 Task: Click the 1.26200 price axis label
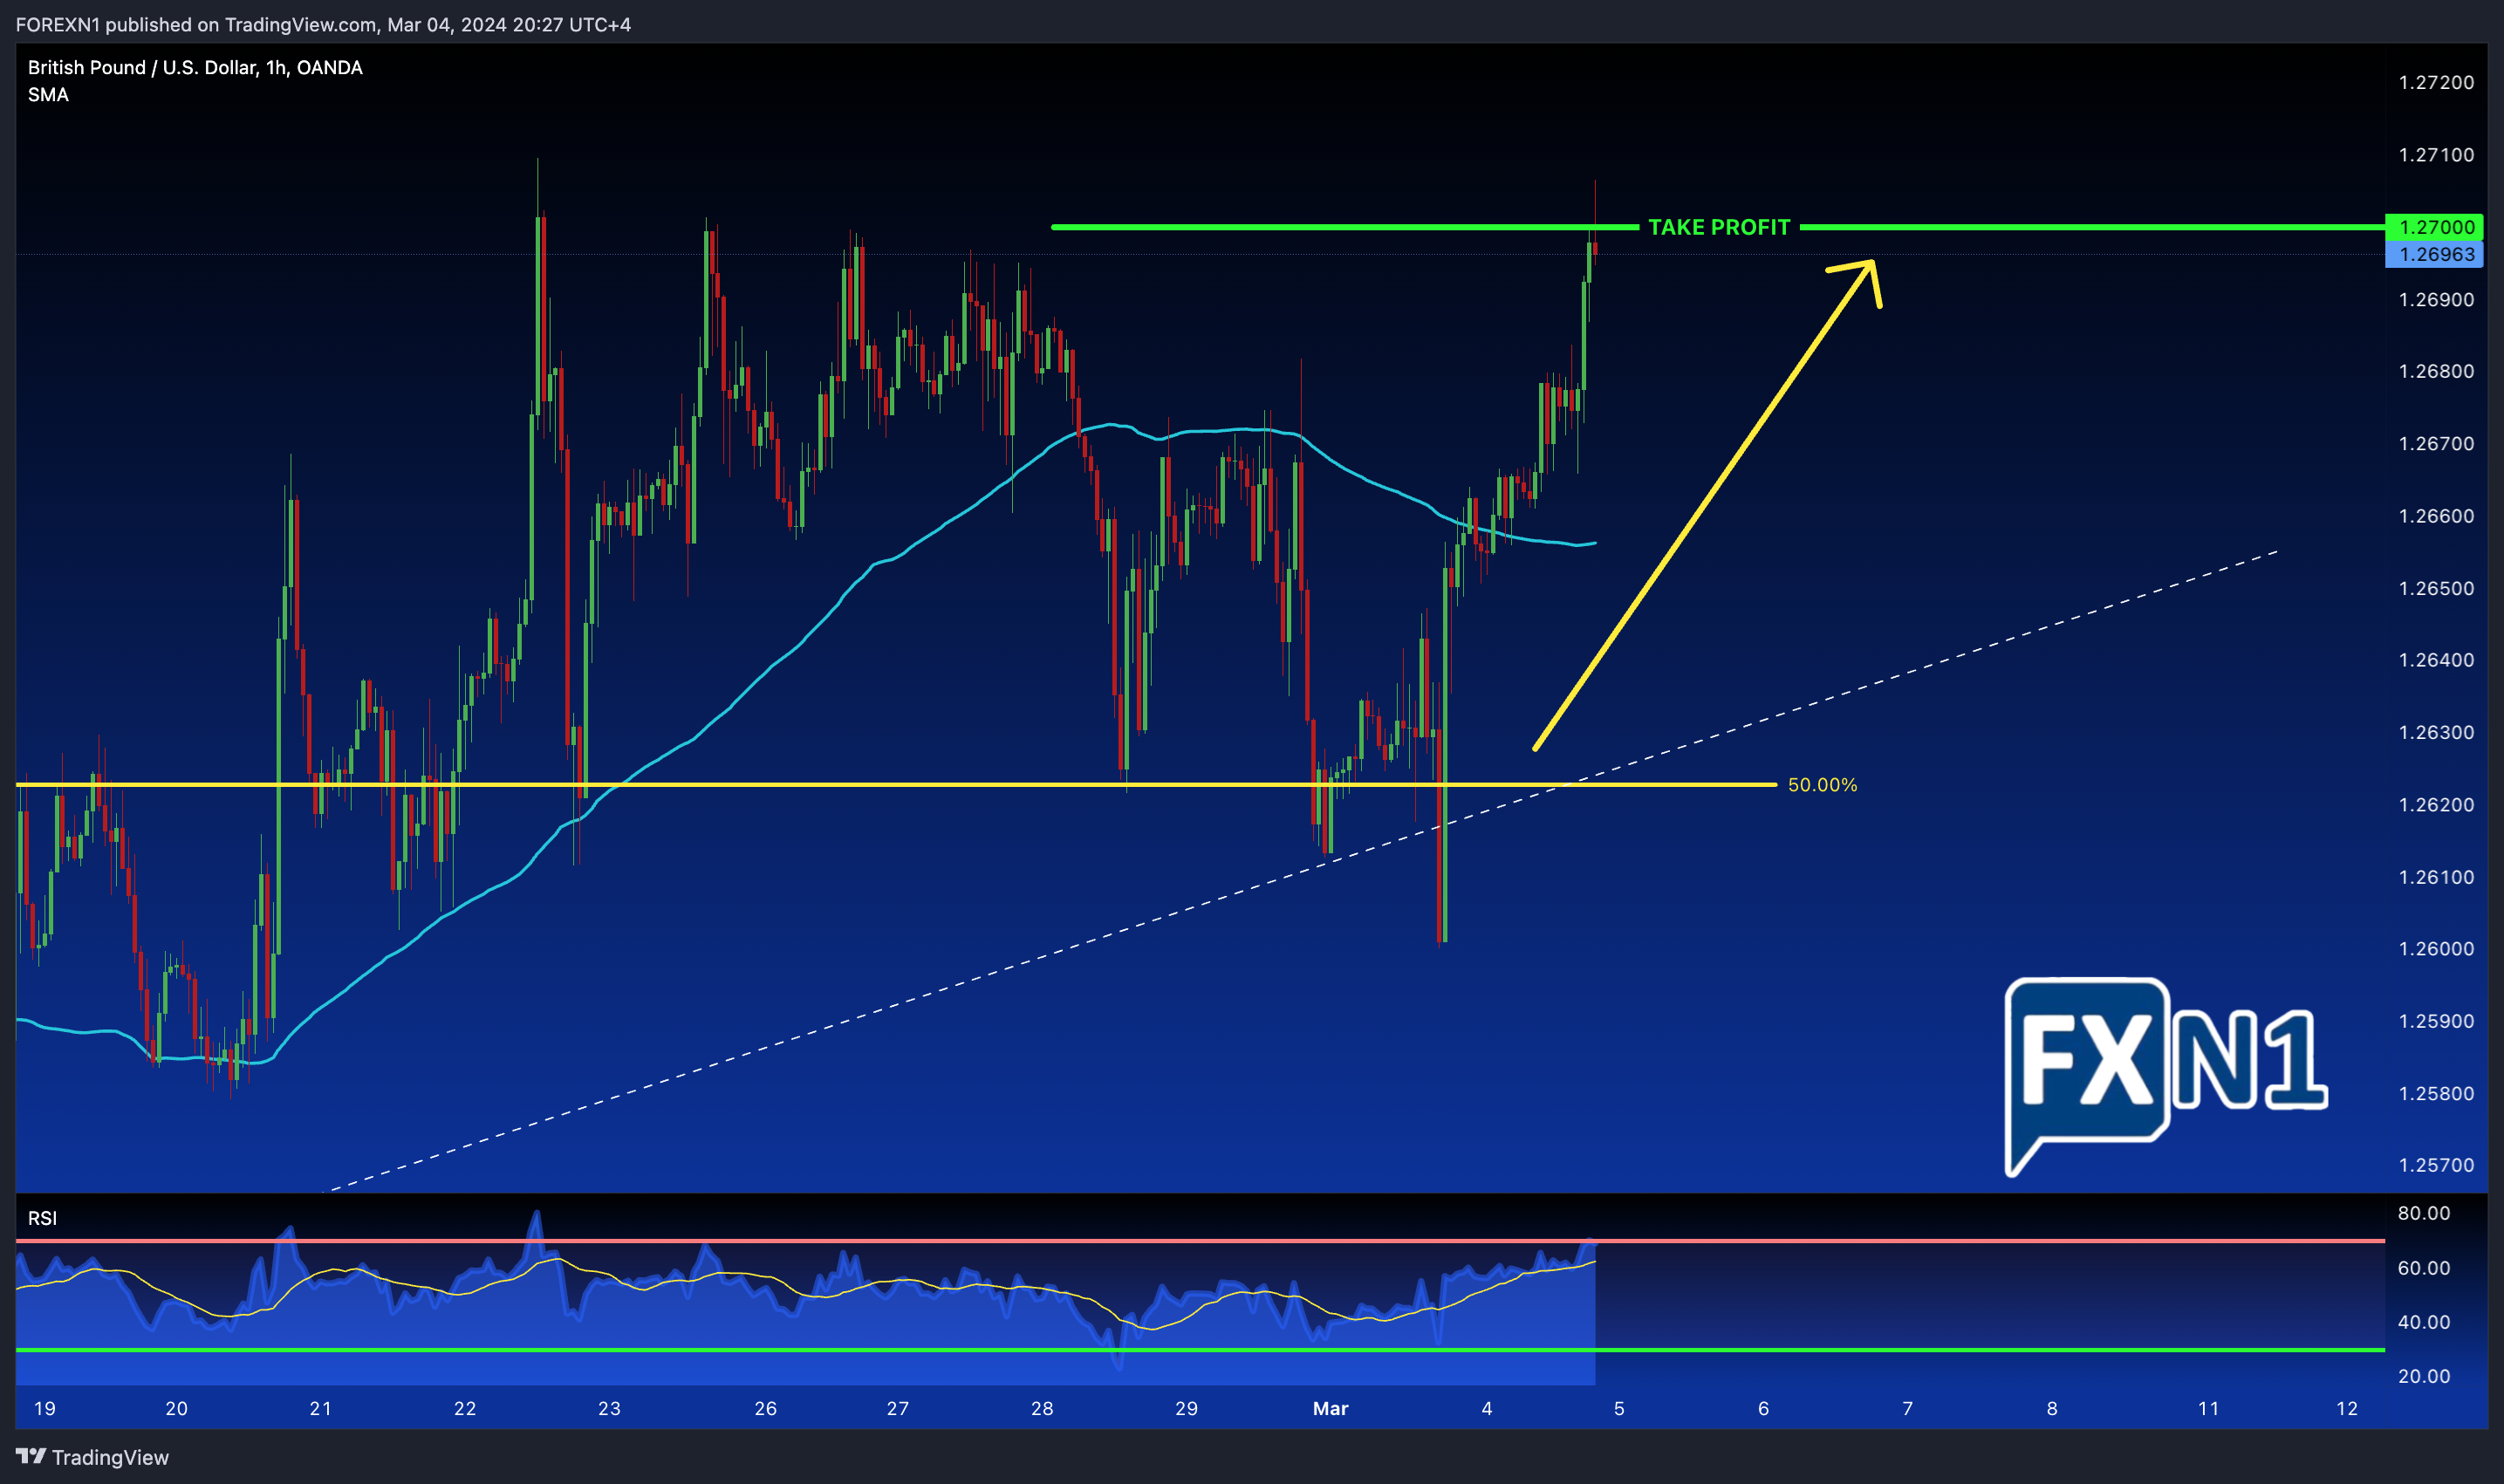[2436, 805]
